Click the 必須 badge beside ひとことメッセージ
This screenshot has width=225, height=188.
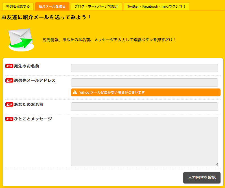[x=9, y=119]
